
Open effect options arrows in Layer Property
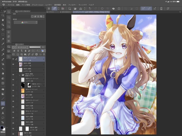point(44,17)
